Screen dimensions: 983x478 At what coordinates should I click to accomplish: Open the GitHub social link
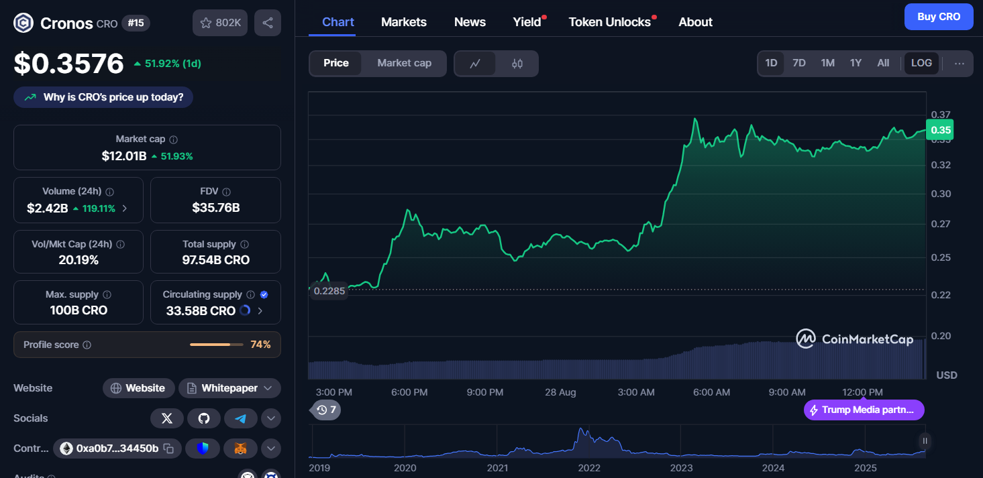[204, 418]
